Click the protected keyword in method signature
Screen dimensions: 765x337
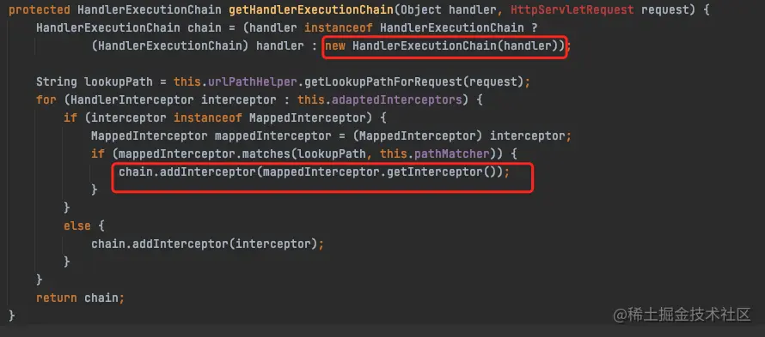(40, 9)
